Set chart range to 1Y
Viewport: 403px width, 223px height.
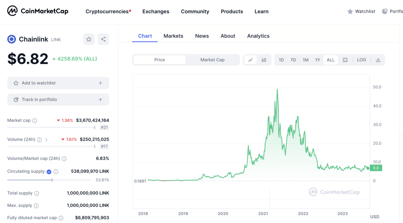tap(318, 60)
